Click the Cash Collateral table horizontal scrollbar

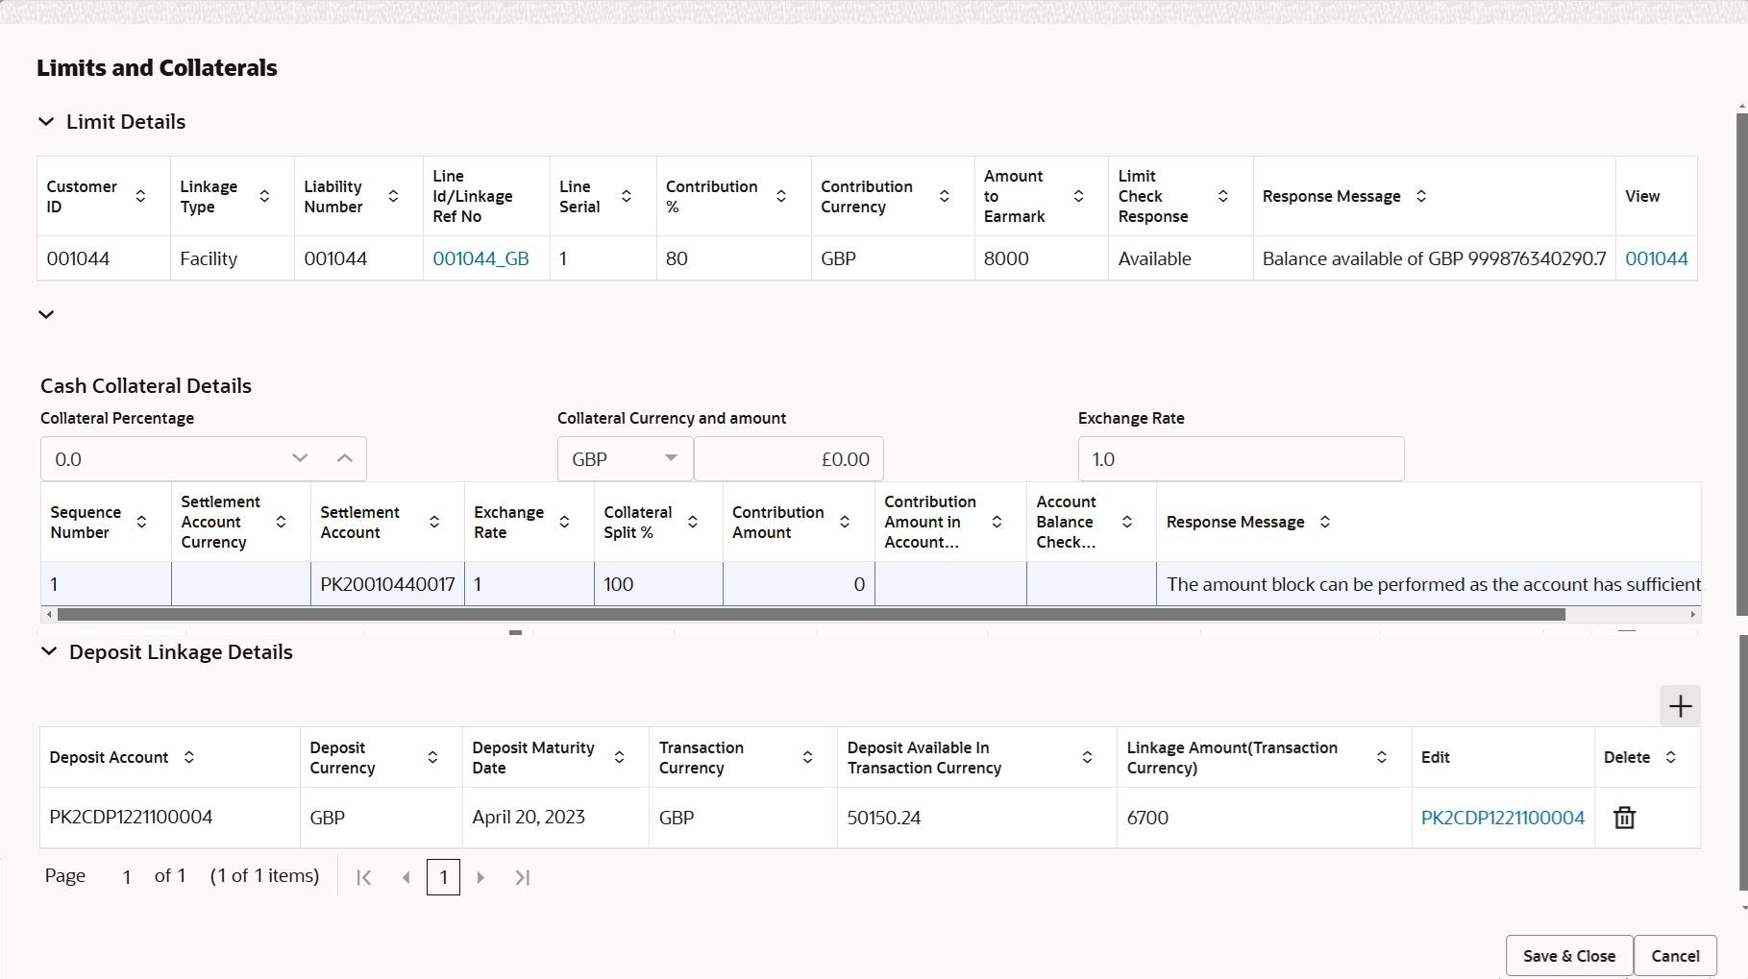click(x=811, y=614)
